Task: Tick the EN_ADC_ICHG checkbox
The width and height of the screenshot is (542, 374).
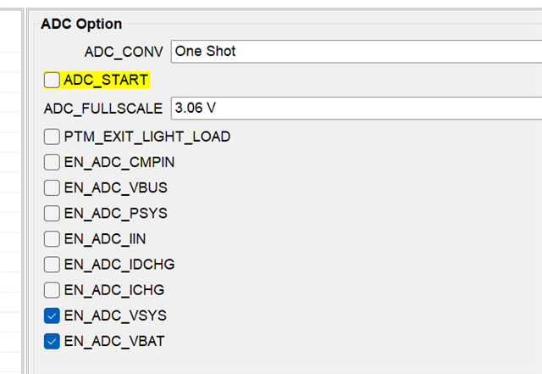Action: pyautogui.click(x=52, y=290)
